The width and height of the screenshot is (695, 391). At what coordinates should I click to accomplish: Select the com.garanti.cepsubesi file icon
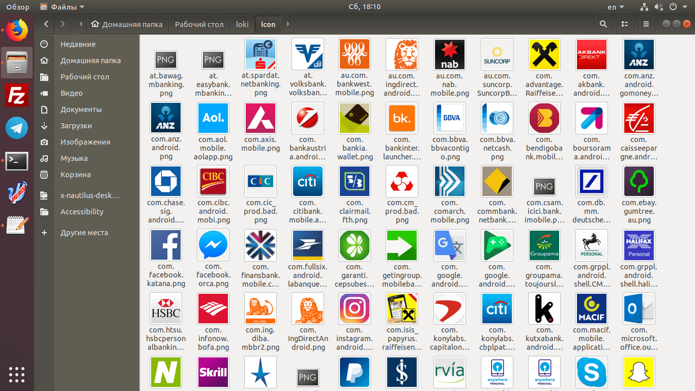pos(354,245)
